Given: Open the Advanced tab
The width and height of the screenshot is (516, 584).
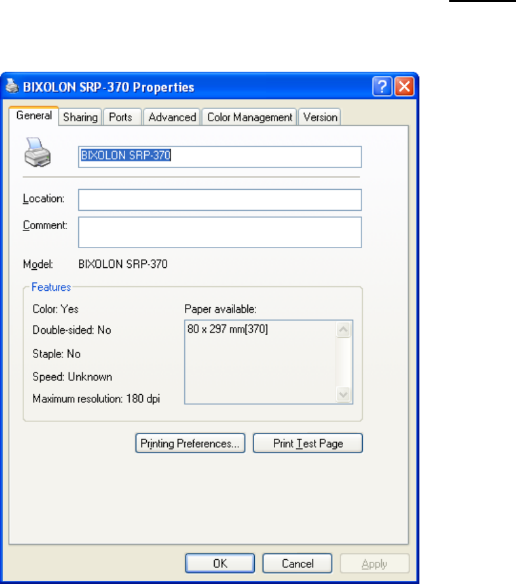Looking at the screenshot, I should tap(172, 117).
